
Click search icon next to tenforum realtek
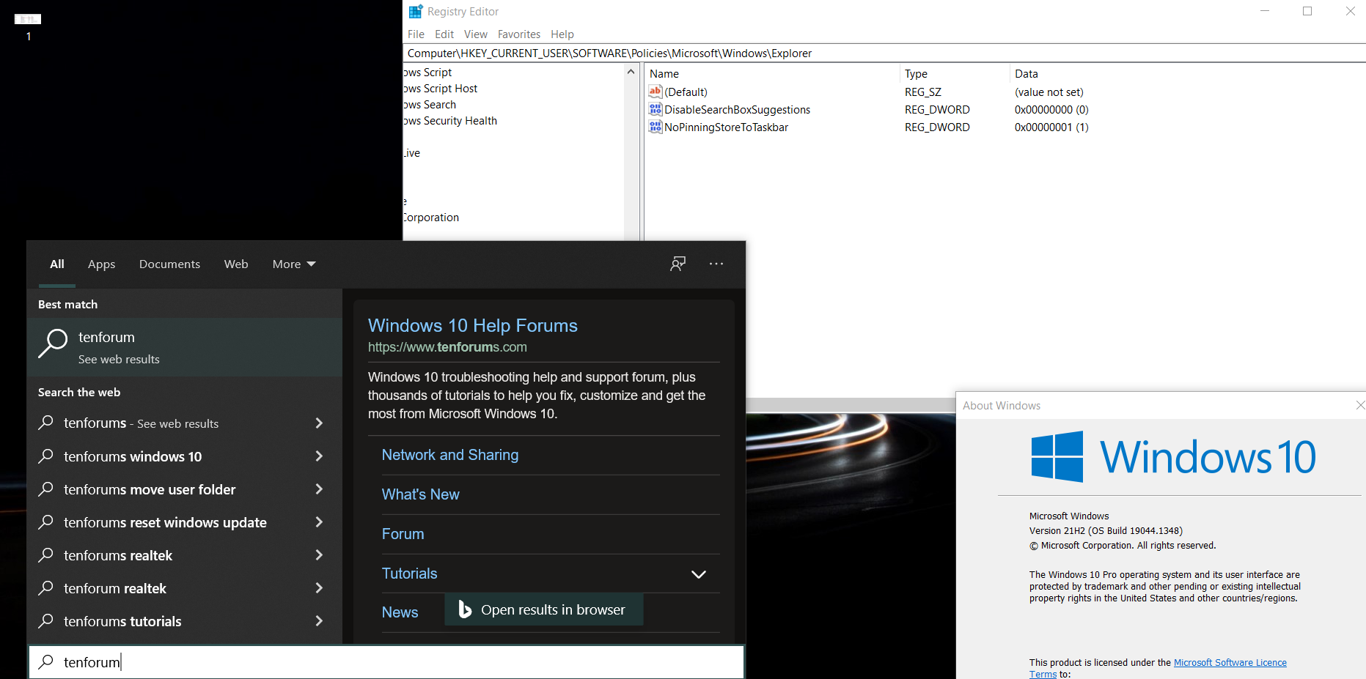(x=46, y=588)
